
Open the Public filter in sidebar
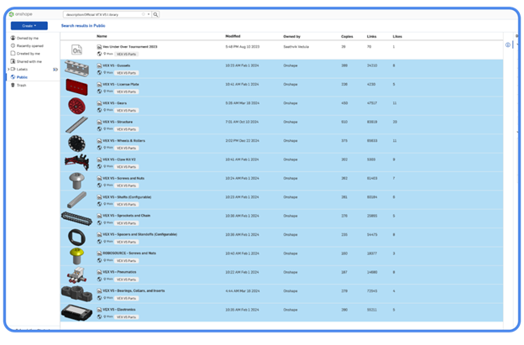point(22,76)
